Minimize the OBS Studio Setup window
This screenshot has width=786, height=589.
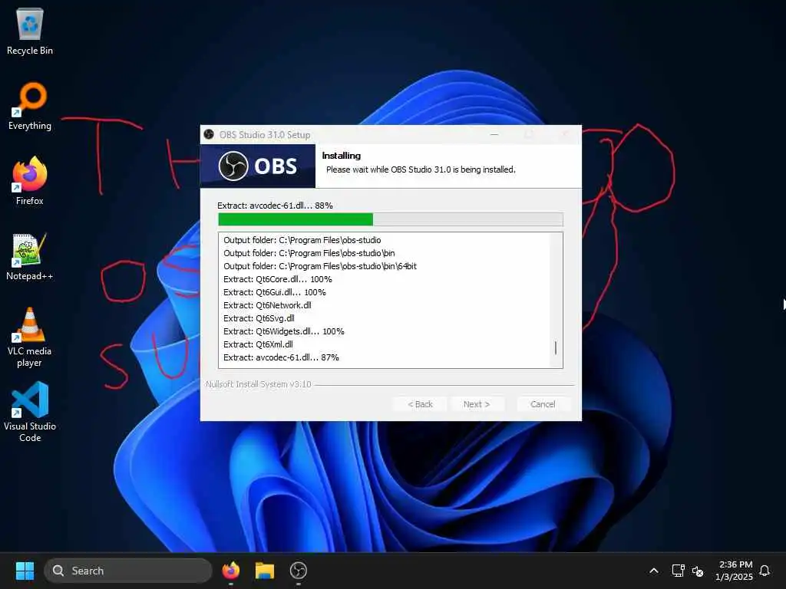coord(494,134)
